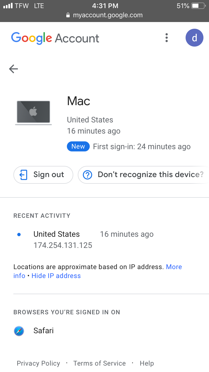Viewport: 209px width, 372px height.
Task: Open the three-dot options menu
Action: click(x=166, y=38)
